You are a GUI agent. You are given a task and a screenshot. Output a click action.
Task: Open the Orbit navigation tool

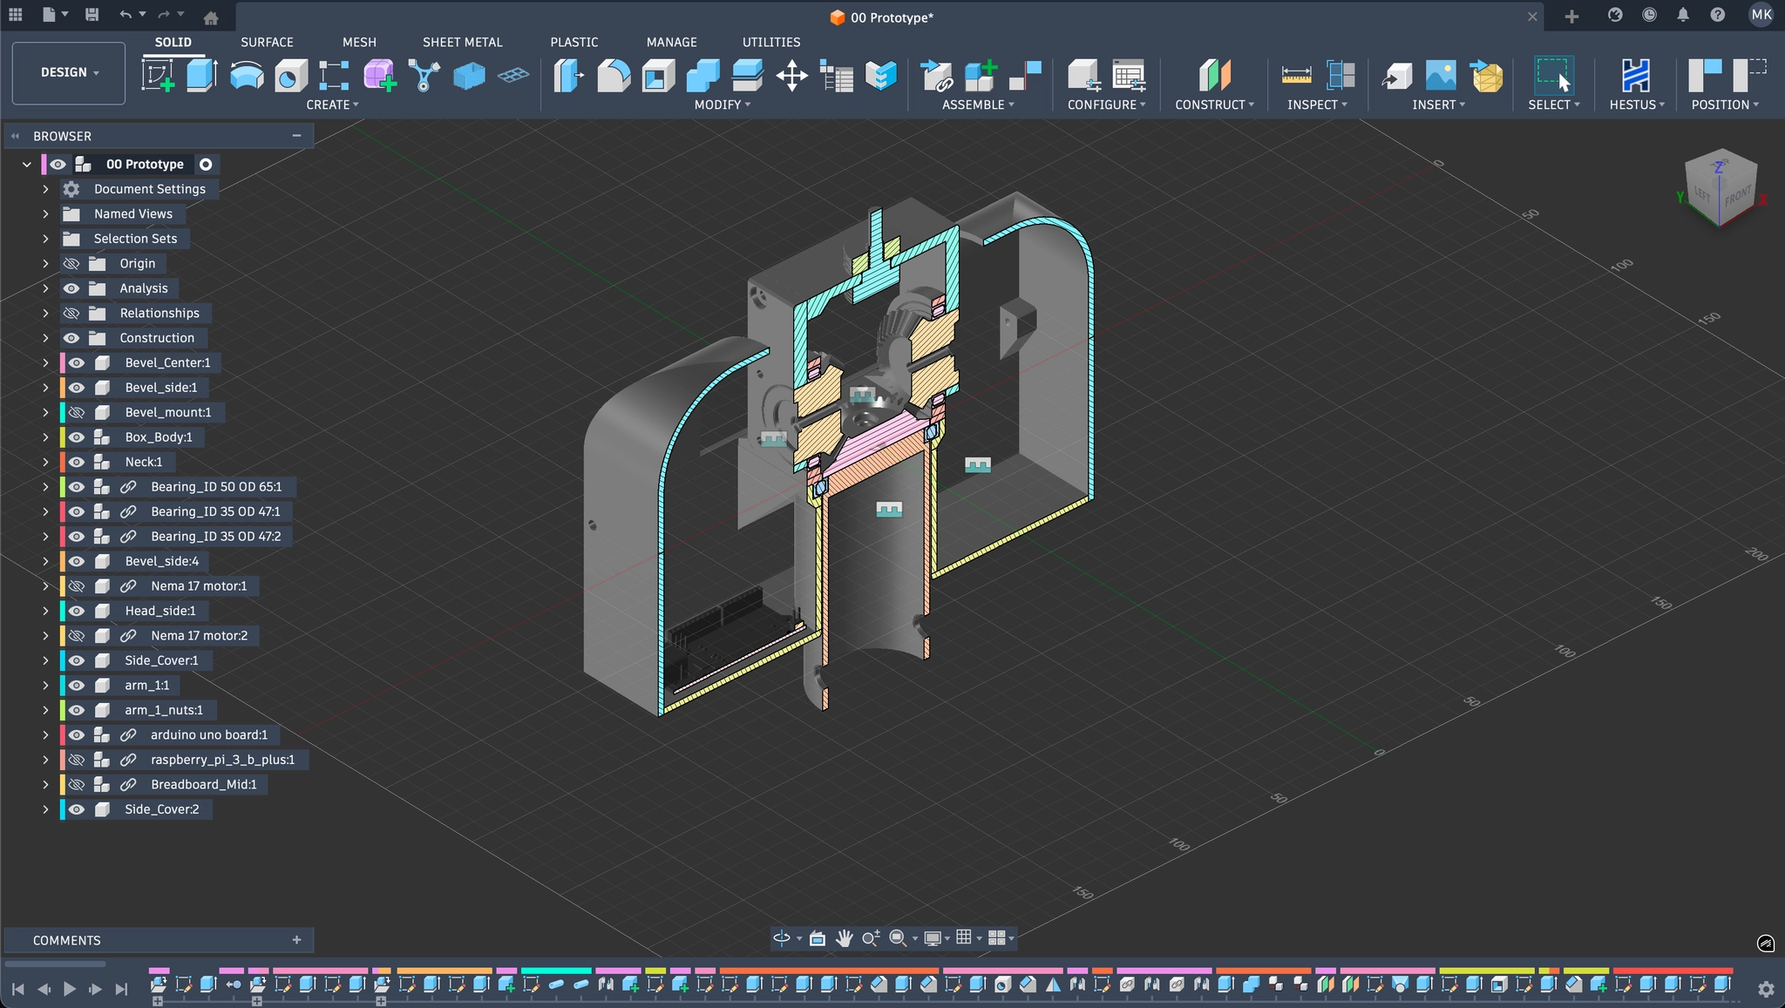tap(782, 938)
